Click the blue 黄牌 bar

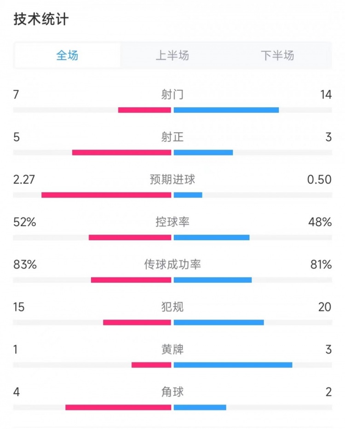click(x=233, y=365)
